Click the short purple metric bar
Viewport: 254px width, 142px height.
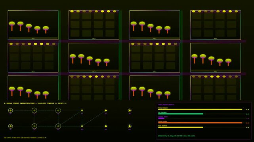161,118
